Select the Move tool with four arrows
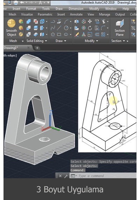Screen dimensions: 140x200 point(90,21)
